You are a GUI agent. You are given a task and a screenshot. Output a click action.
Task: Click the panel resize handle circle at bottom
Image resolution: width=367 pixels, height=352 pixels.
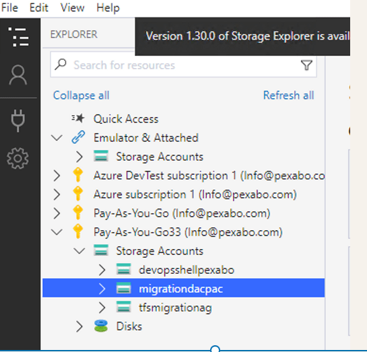tap(215, 349)
